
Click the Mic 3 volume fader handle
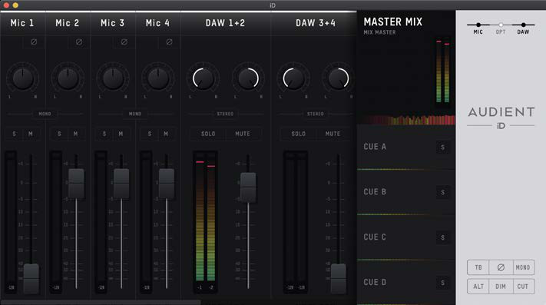tap(121, 184)
